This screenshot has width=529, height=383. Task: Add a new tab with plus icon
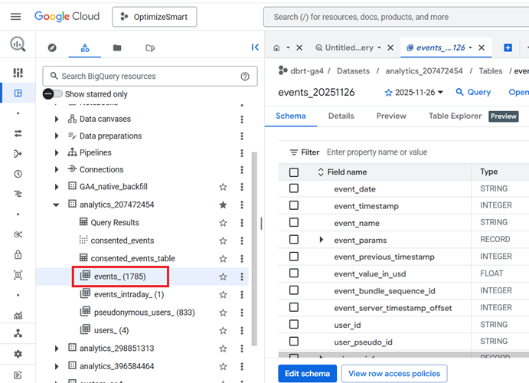pyautogui.click(x=508, y=47)
